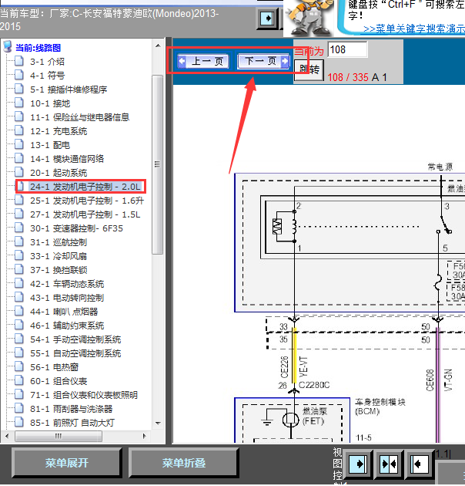Click the 菜单展开 button
The image size is (465, 486).
click(x=67, y=463)
